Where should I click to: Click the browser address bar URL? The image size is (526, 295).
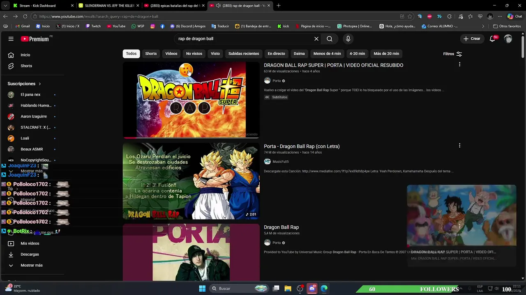(99, 16)
